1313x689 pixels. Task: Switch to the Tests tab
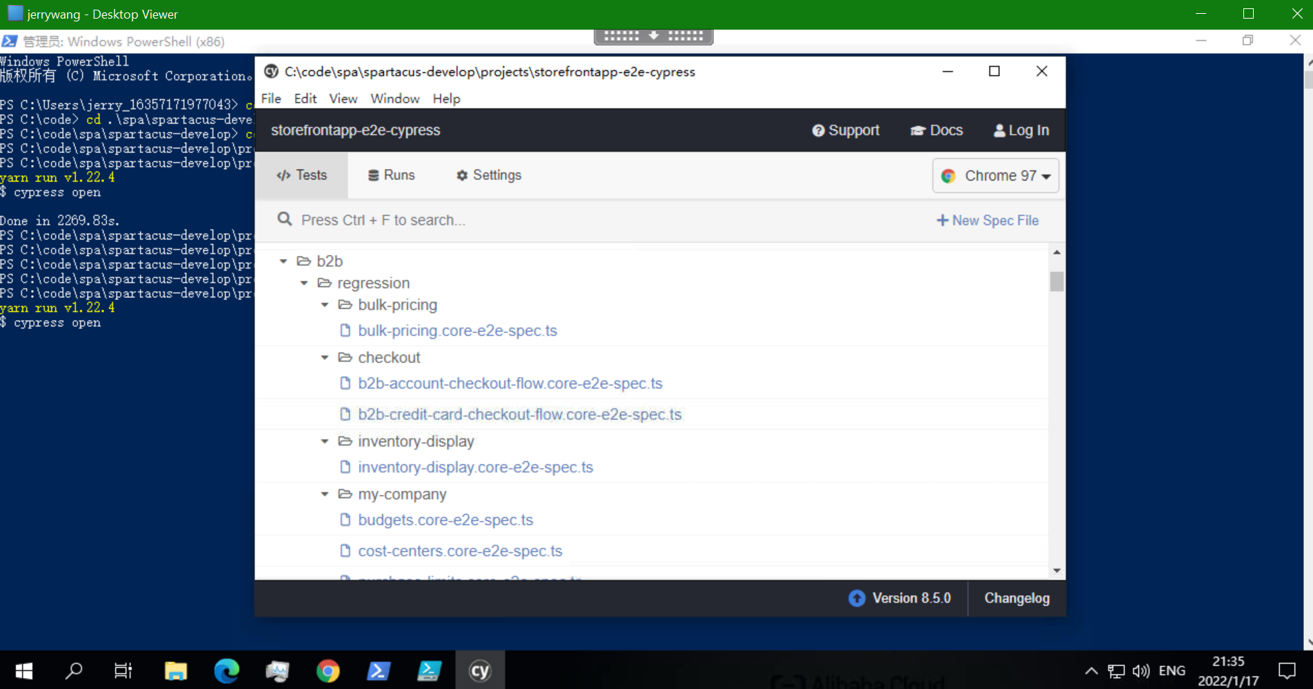click(x=301, y=175)
